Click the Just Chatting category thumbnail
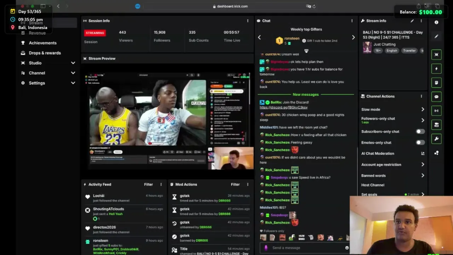453x255 pixels. click(367, 47)
